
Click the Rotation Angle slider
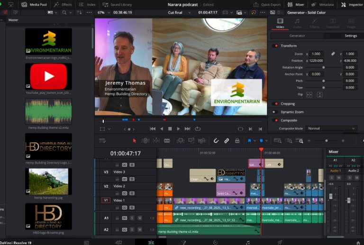click(x=323, y=68)
